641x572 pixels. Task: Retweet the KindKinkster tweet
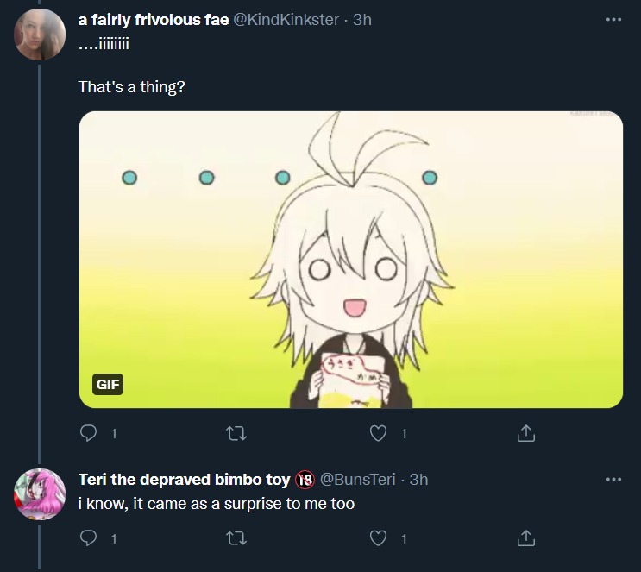tap(236, 433)
